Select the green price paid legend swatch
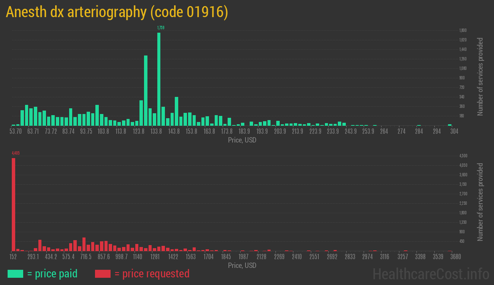Viewport: 494px width, 285px height. (x=15, y=274)
